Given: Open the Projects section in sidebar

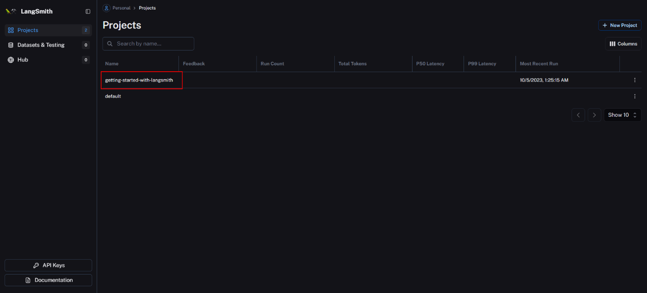Looking at the screenshot, I should point(28,30).
